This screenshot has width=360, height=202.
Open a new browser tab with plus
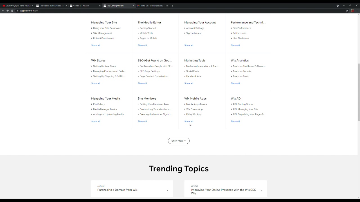coord(172,6)
